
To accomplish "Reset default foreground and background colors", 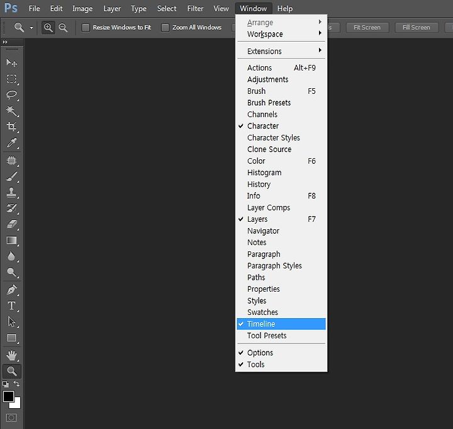I will [x=6, y=384].
